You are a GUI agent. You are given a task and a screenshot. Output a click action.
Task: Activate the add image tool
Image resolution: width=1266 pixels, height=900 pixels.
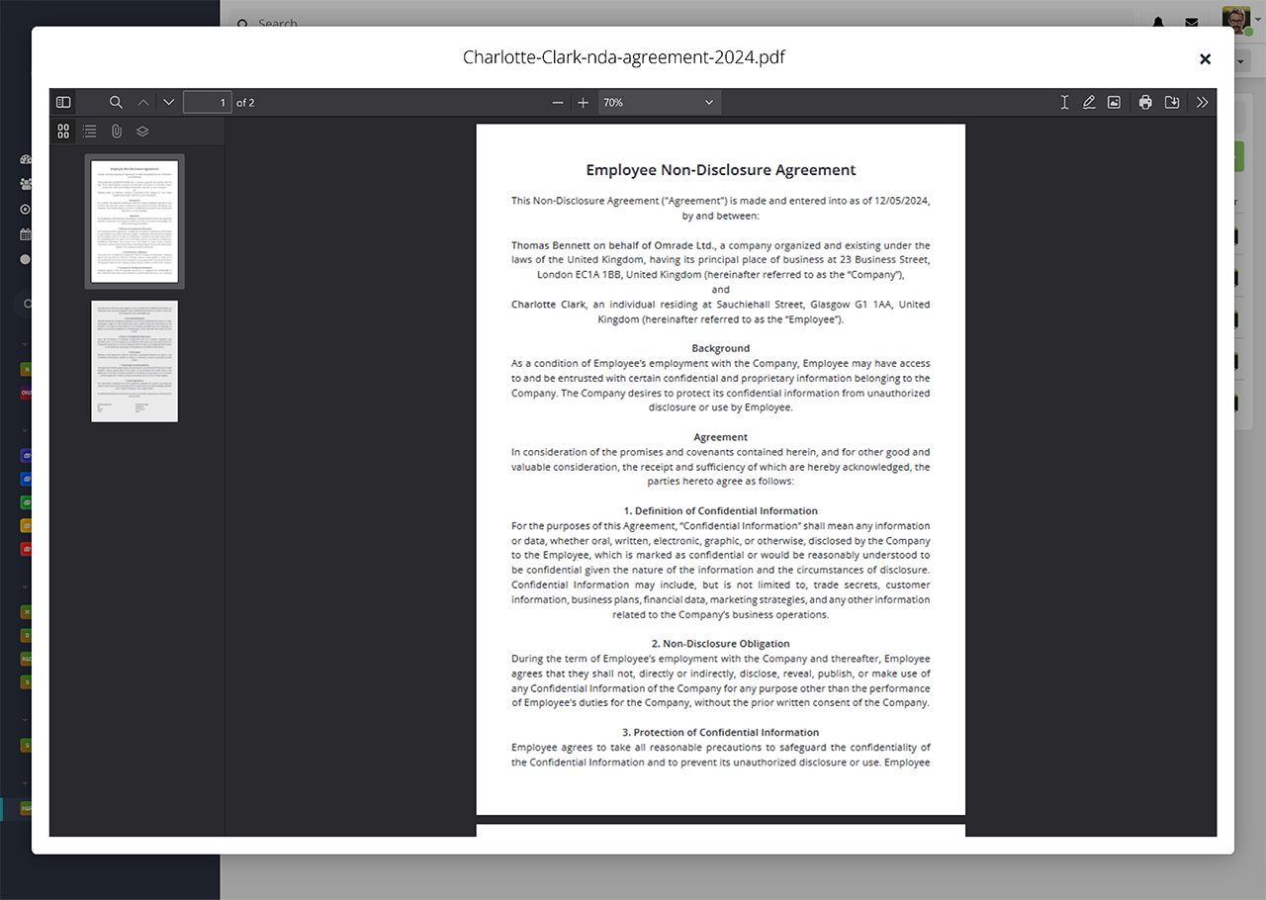(x=1114, y=102)
